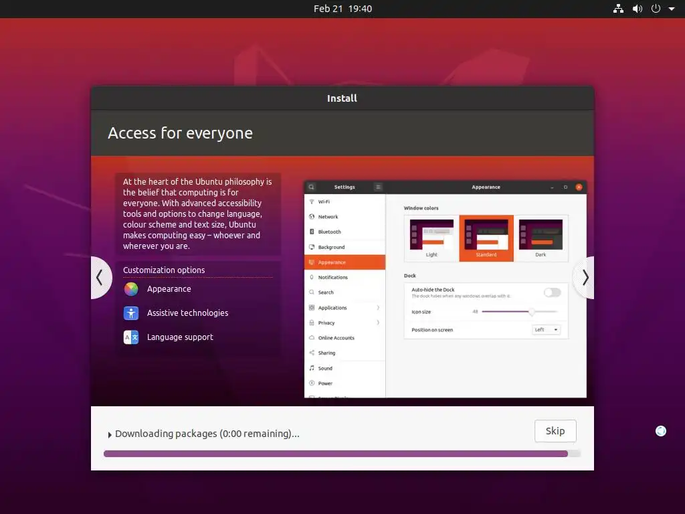Select Sound in Settings sidebar
Screen dimensions: 685x514
point(345,368)
